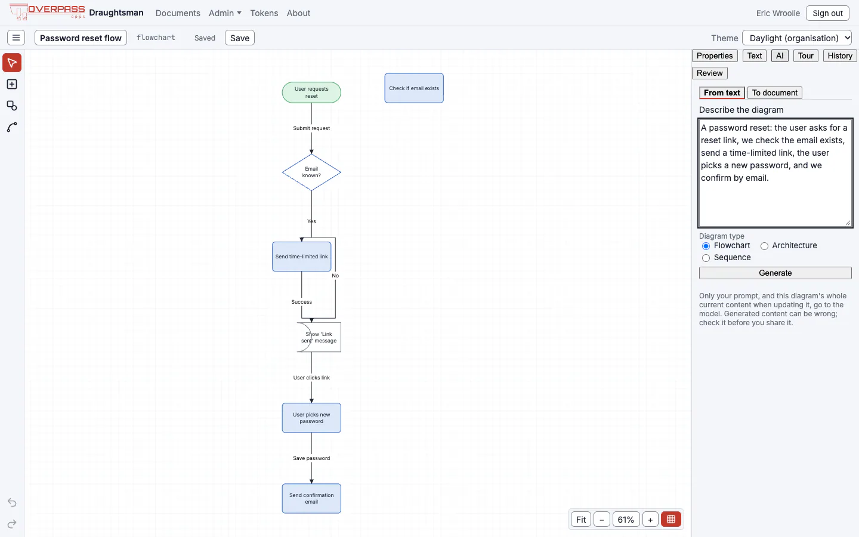Screen dimensions: 859x537
Task: Select the User picks new password node
Action: point(311,418)
